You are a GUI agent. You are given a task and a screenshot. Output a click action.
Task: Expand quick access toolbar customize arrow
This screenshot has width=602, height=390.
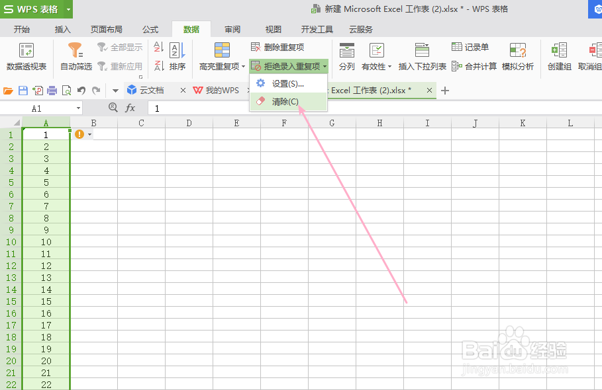(115, 91)
